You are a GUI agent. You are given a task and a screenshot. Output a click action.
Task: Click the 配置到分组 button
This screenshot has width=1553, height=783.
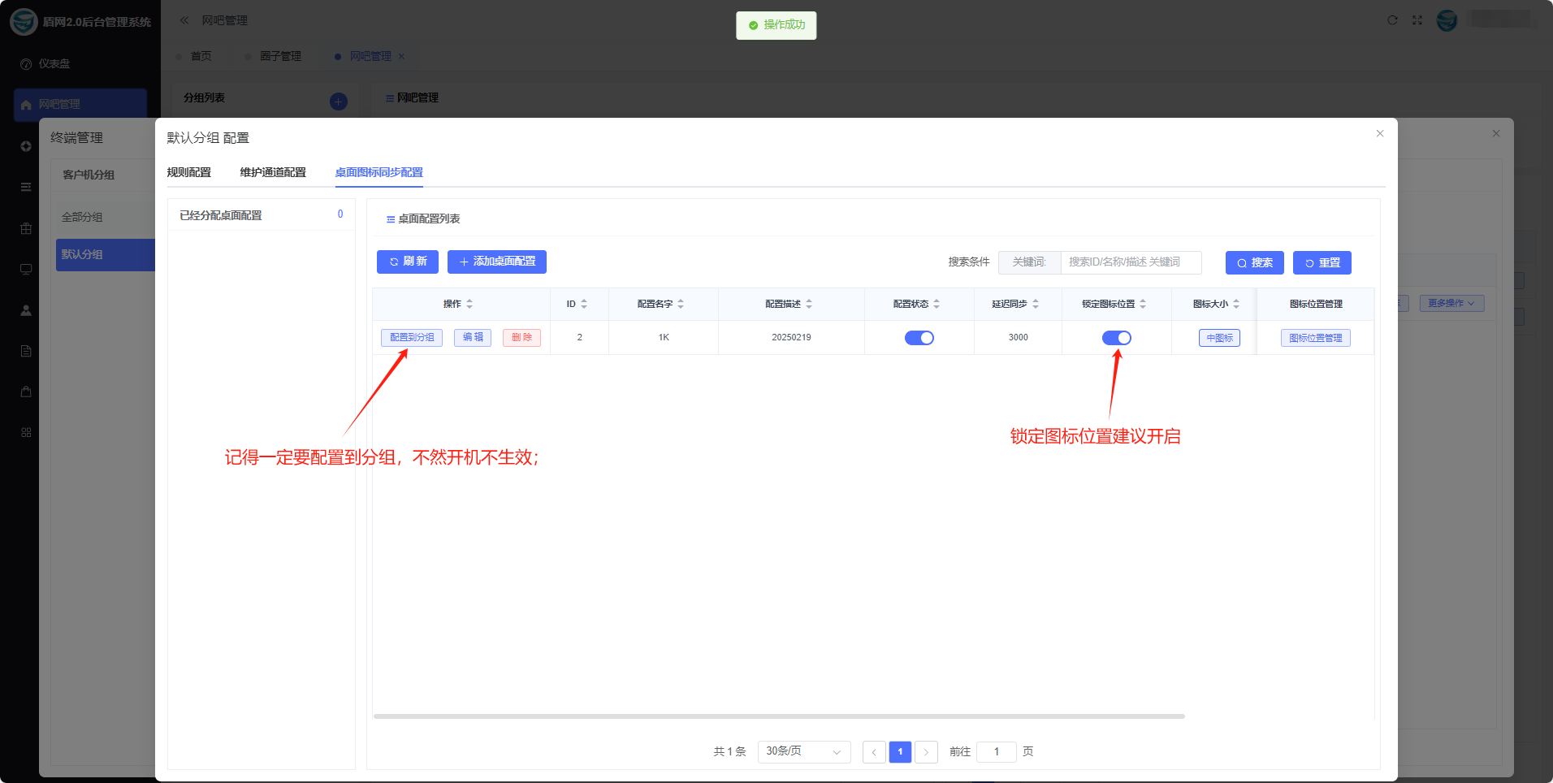(412, 337)
